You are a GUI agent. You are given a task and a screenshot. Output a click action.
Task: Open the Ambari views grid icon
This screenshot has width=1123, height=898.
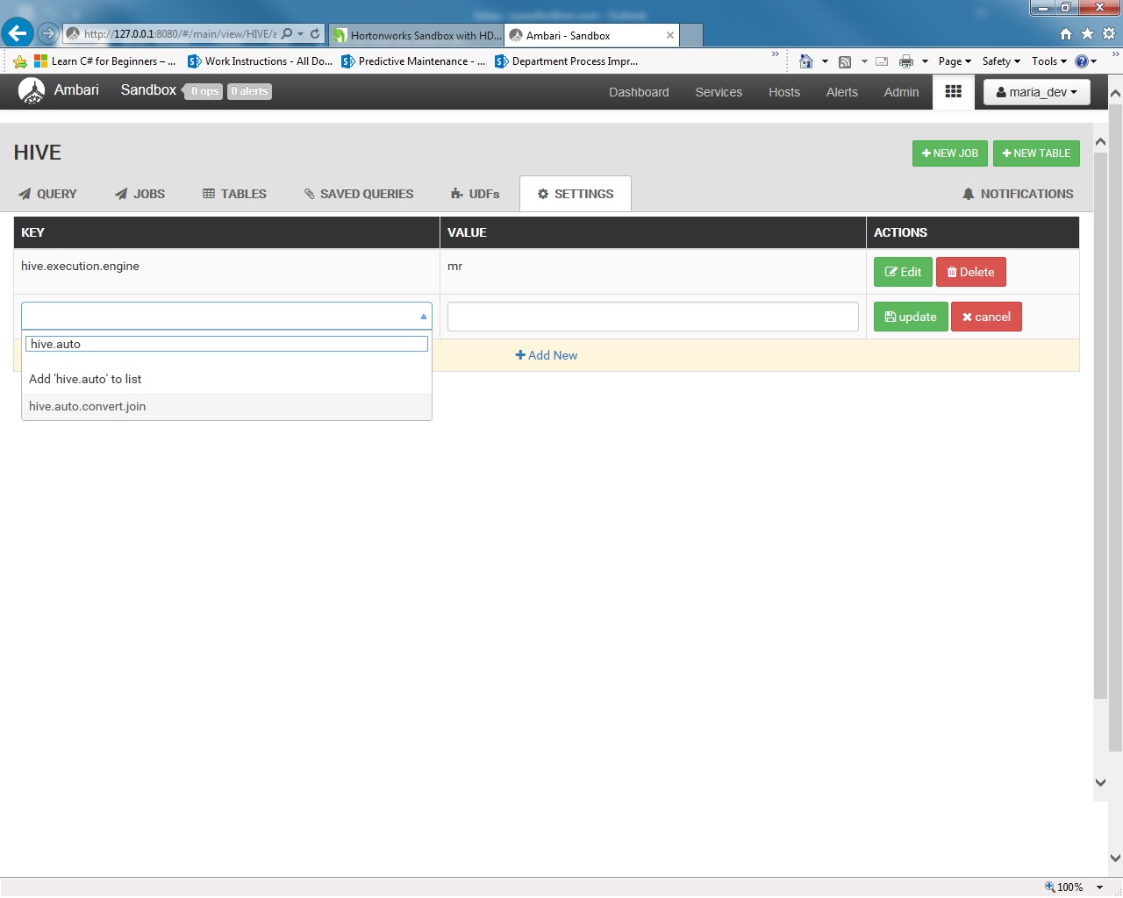click(954, 92)
